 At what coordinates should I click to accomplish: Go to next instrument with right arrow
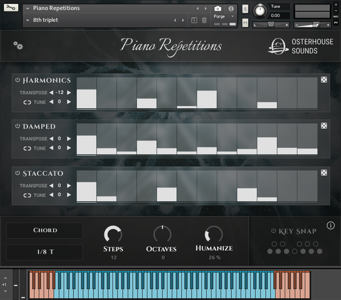pos(206,9)
